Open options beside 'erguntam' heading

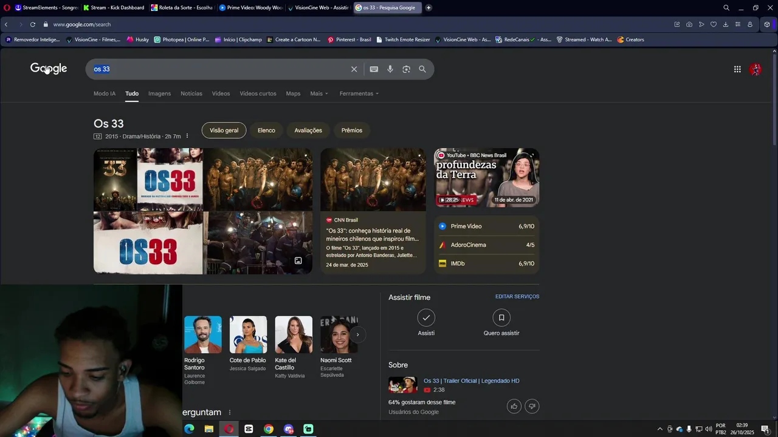pyautogui.click(x=229, y=413)
